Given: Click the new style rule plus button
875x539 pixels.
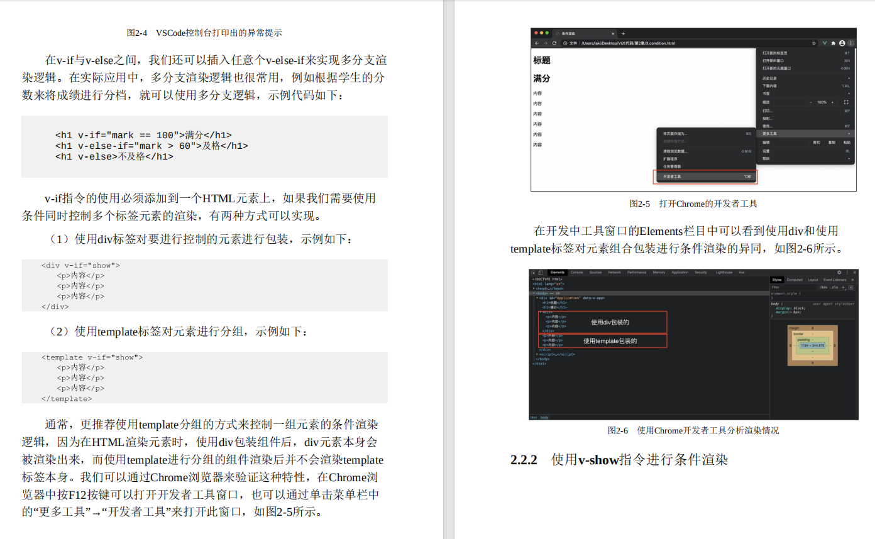Looking at the screenshot, I should click(x=843, y=288).
